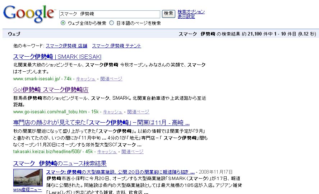This screenshot has height=194, width=319.
Task: Click related keyword スマーク伊勢崎 店舗
Action: pos(66,46)
